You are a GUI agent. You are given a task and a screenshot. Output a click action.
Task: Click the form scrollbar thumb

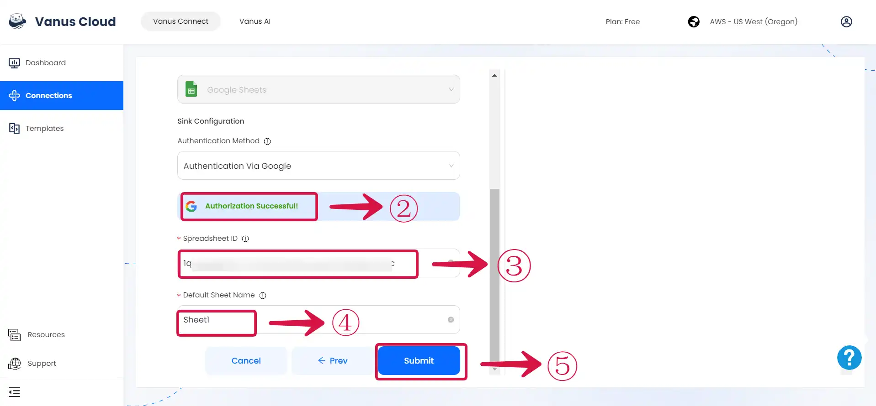point(494,276)
